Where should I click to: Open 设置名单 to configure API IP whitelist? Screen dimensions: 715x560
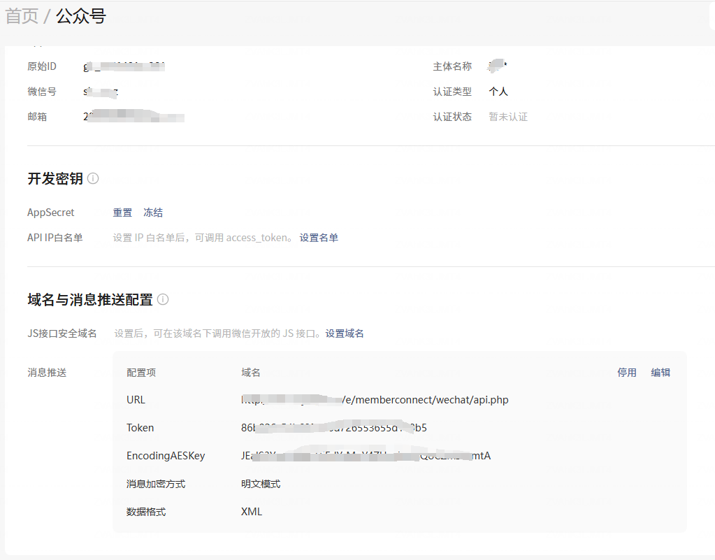pos(319,237)
